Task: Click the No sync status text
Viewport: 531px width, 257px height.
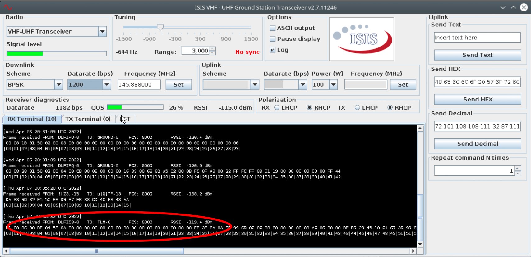Action: click(247, 52)
